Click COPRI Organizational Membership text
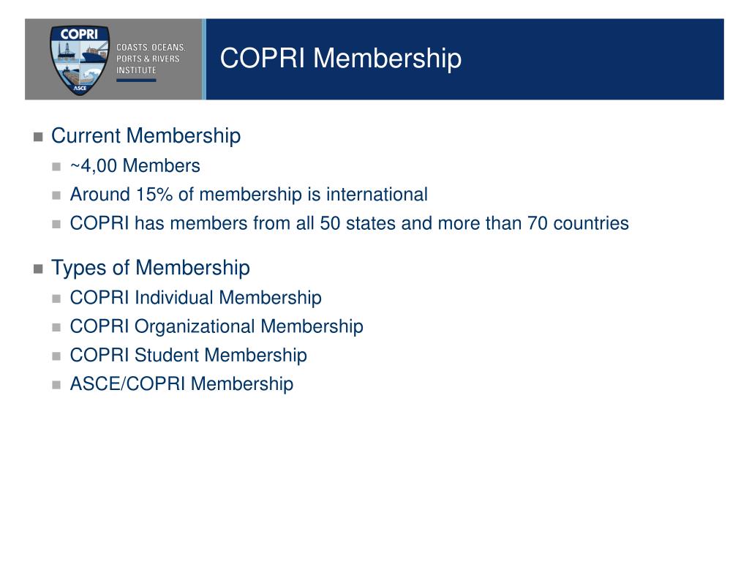 pyautogui.click(x=217, y=326)
